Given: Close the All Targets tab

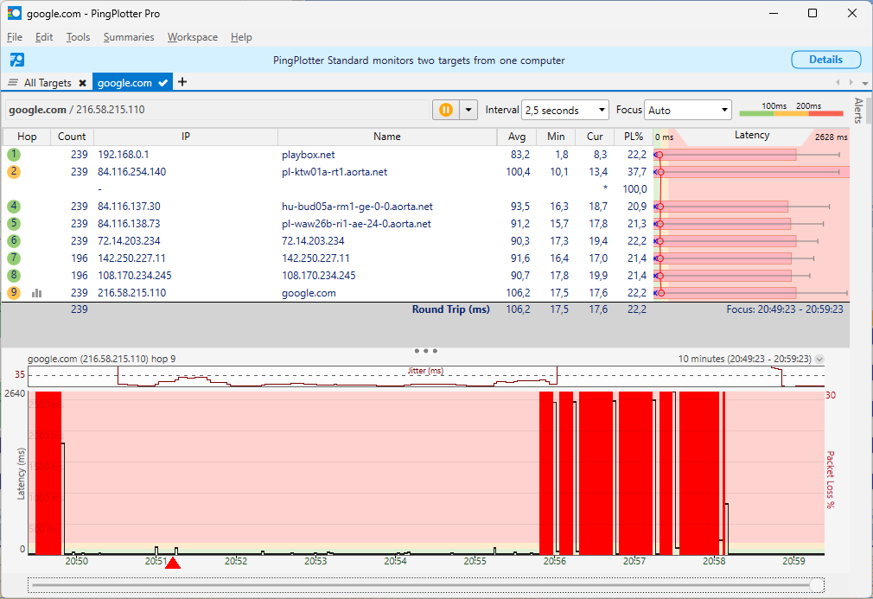Looking at the screenshot, I should 82,83.
